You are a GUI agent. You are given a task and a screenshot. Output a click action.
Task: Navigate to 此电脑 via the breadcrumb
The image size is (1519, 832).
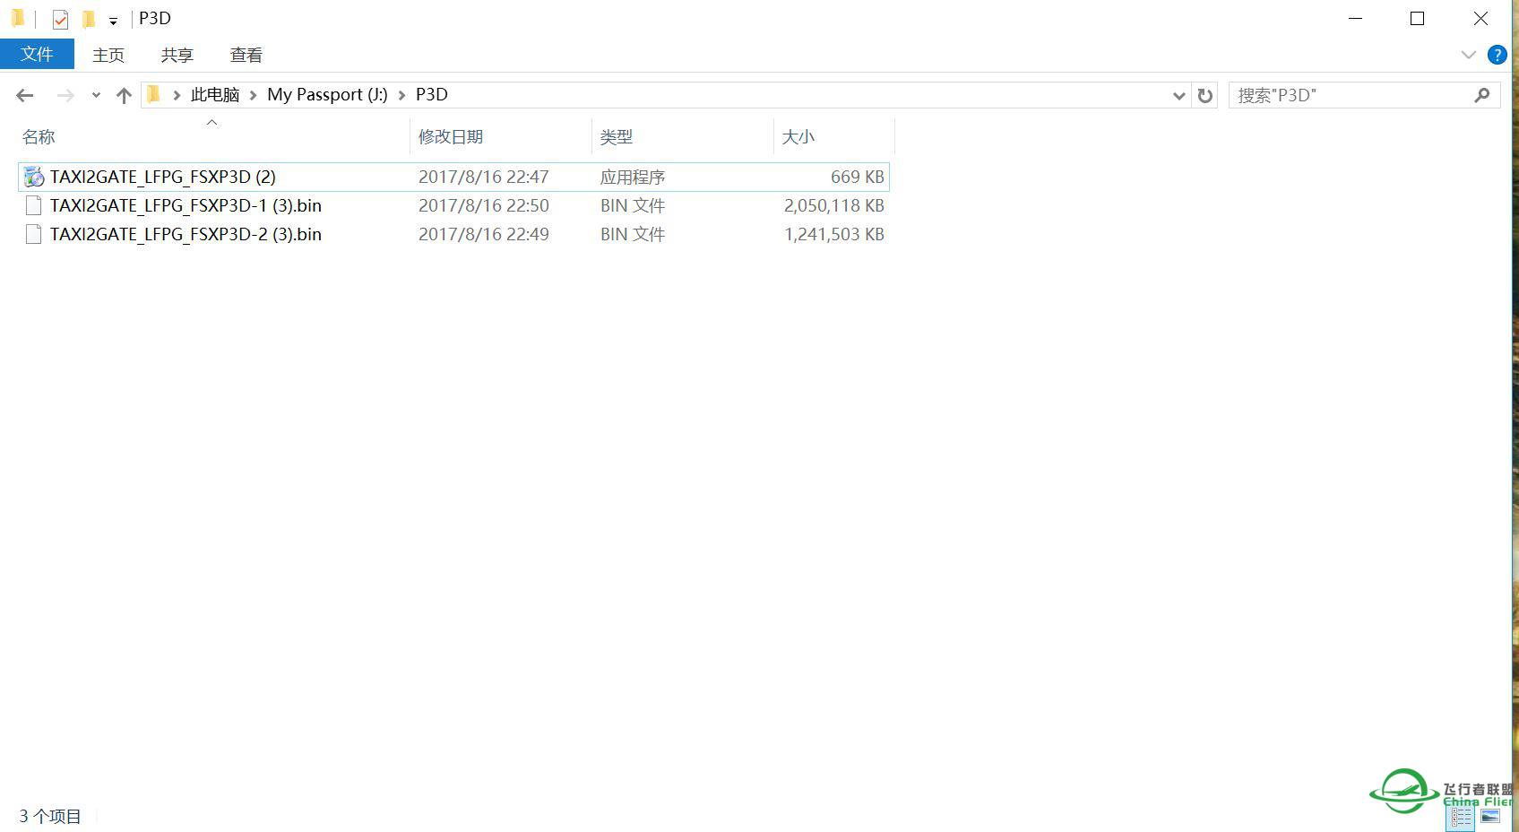pyautogui.click(x=214, y=94)
